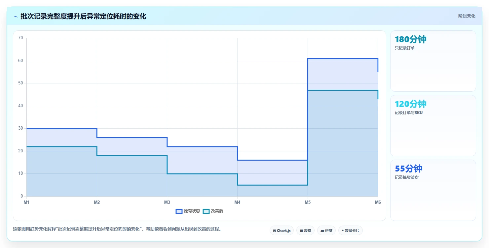The width and height of the screenshot is (489, 248).
Task: Click the 10 y-axis tick label
Action: click(x=20, y=173)
